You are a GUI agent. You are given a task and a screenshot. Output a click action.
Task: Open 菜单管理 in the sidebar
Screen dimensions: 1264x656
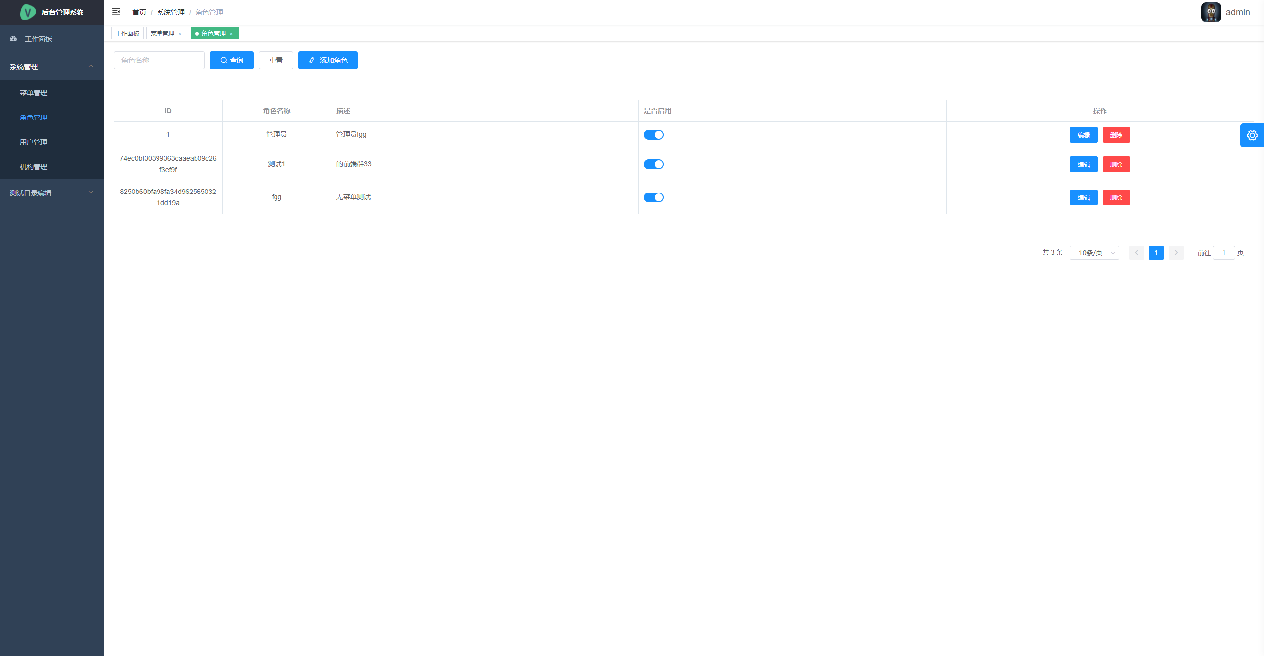pyautogui.click(x=52, y=93)
